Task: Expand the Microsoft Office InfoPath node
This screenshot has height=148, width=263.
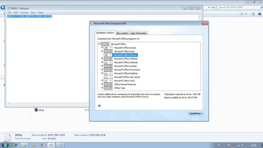Action: click(x=102, y=58)
